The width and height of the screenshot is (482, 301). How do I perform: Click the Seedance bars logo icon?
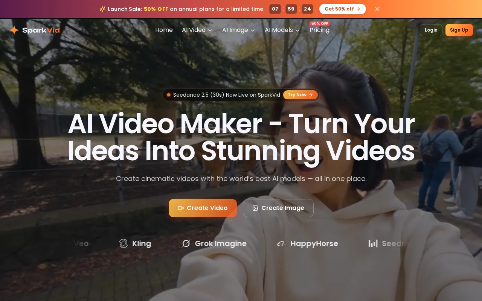373,243
